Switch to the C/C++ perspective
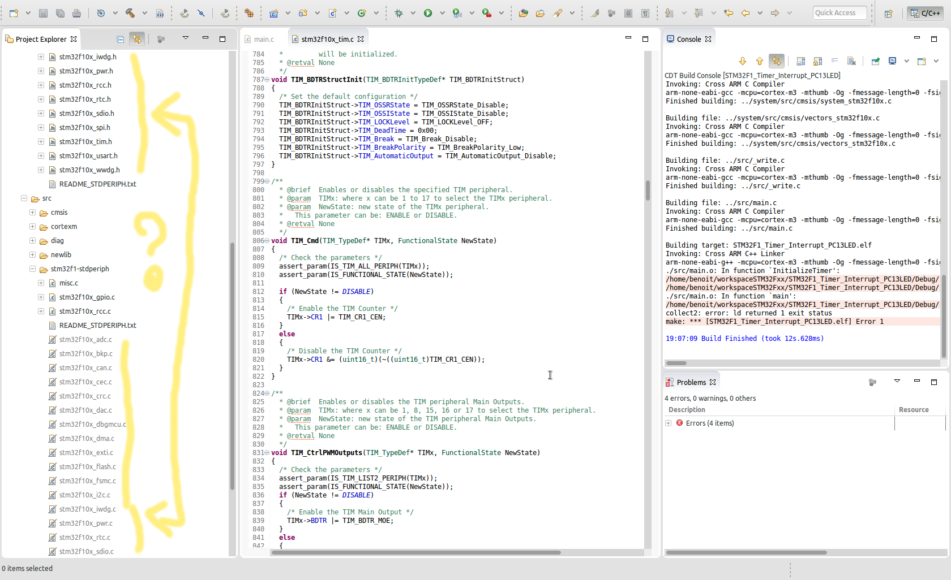 coord(925,13)
